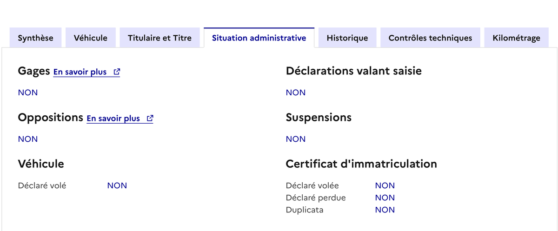Click the NON value under Gages
558x231 pixels.
tap(28, 92)
